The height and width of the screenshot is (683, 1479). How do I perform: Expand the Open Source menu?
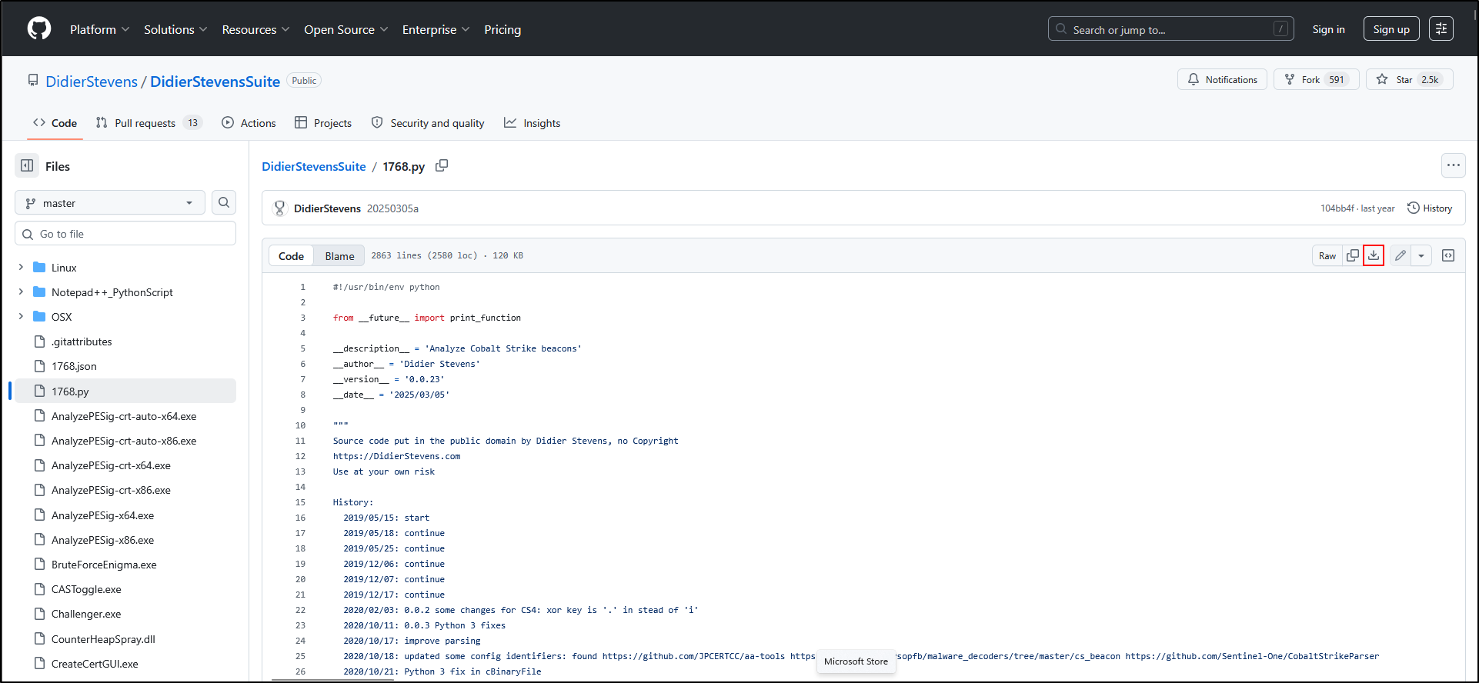tap(346, 29)
